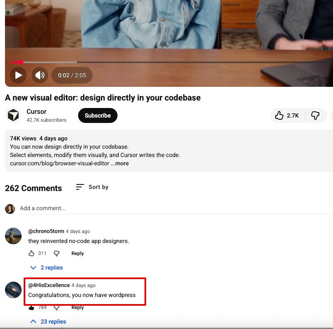Reply to @4HisExcellence's comment

78,307
